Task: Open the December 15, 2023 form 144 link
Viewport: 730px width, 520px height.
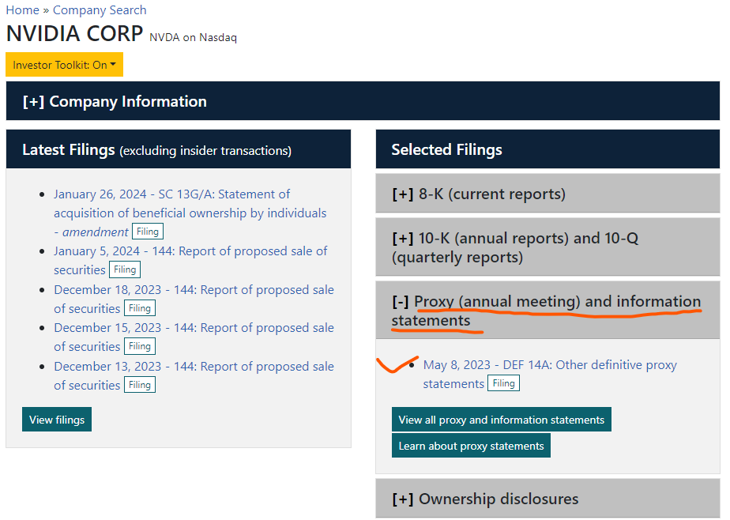Action: (x=194, y=337)
